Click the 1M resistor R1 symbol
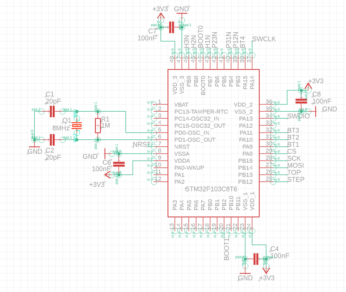Screen dimensions: 346x292 (98, 126)
